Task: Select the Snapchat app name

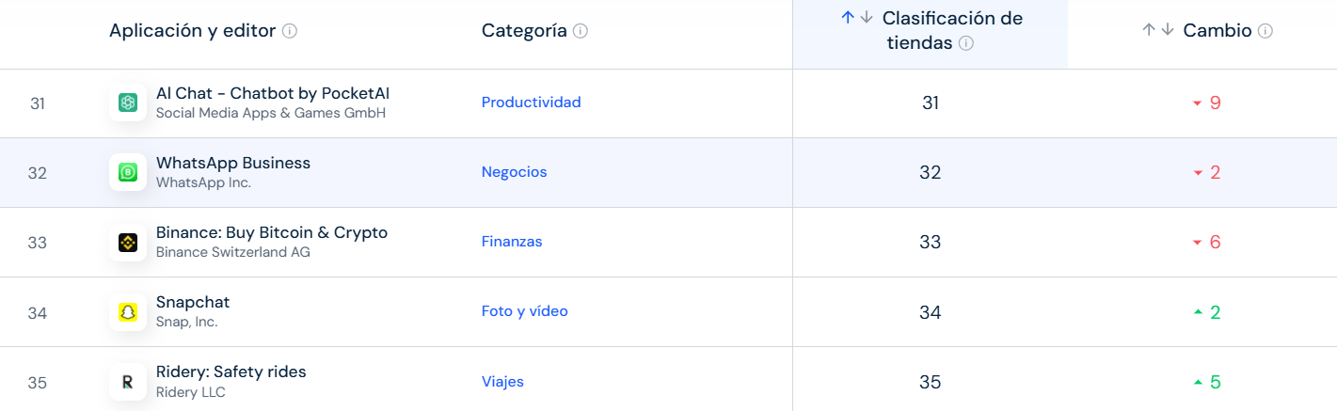Action: click(193, 302)
